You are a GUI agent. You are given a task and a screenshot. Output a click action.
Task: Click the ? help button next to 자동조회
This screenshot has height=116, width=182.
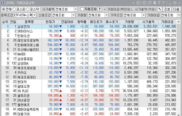pyautogui.click(x=100, y=9)
